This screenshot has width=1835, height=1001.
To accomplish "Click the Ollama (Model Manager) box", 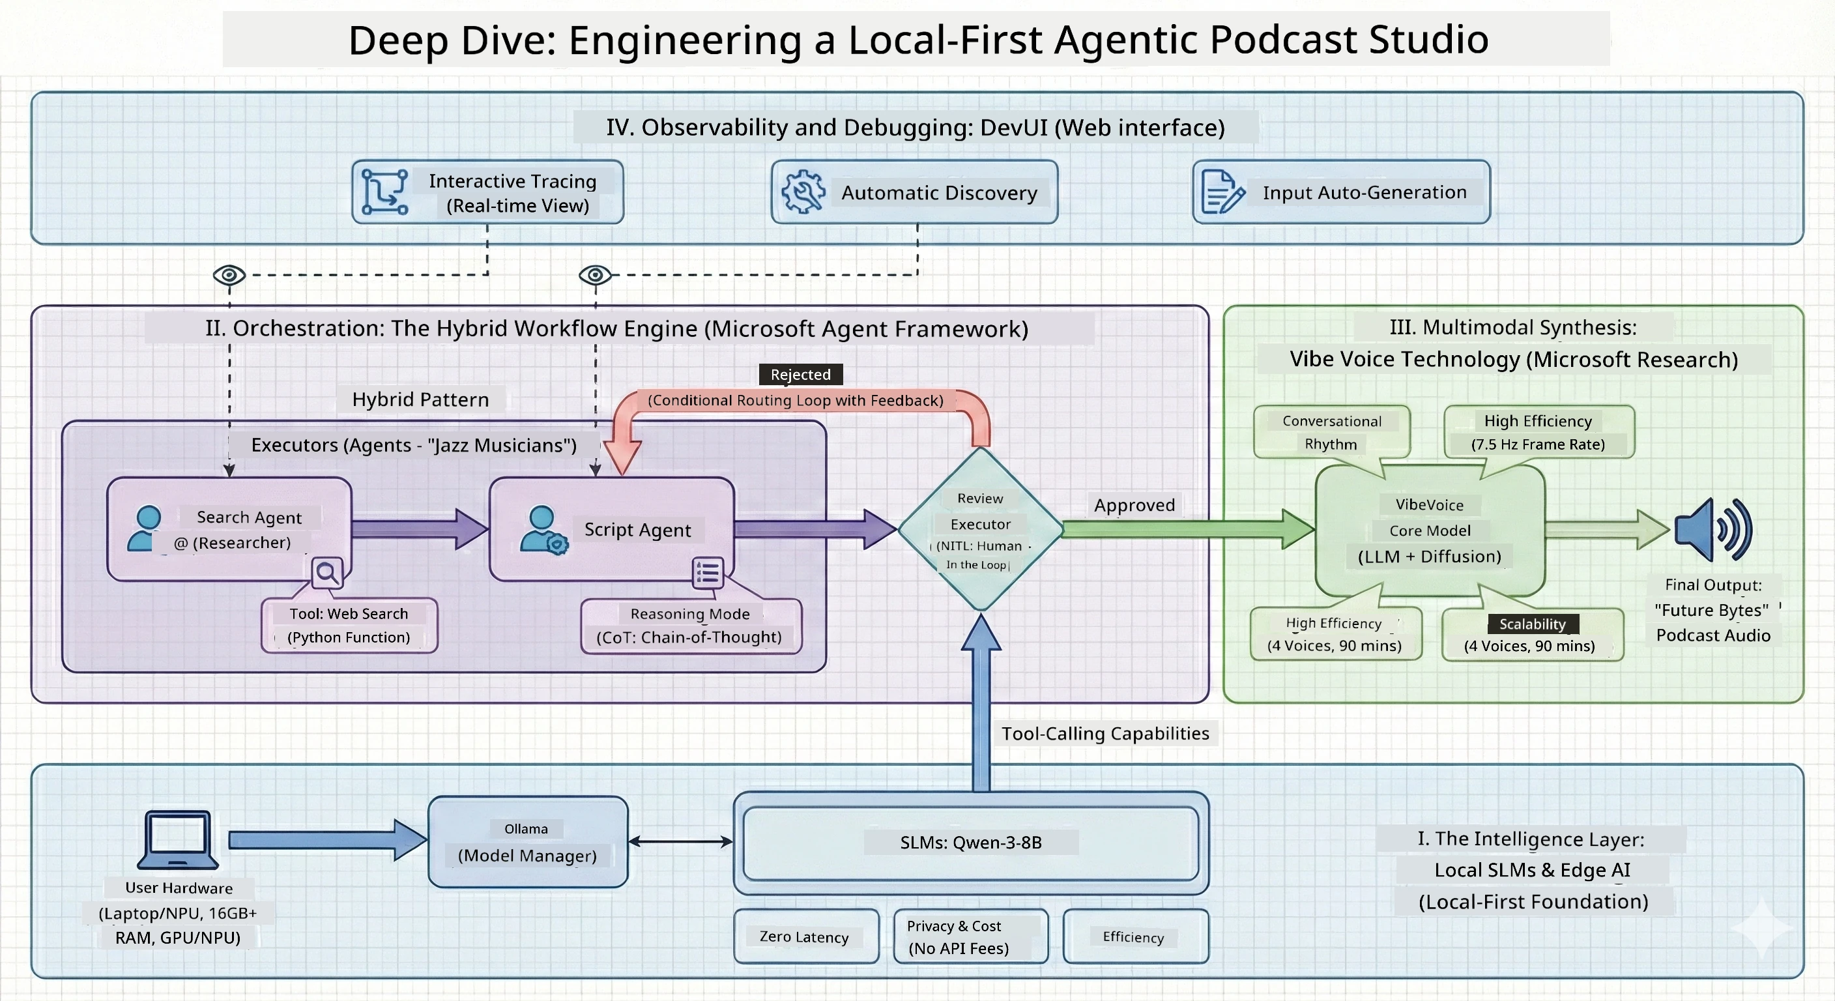I will point(528,842).
